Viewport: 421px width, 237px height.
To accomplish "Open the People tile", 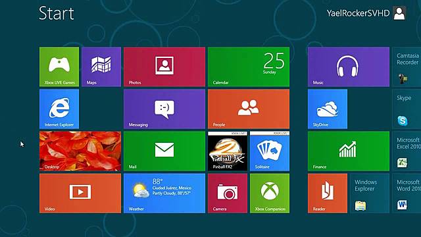I will pyautogui.click(x=249, y=109).
